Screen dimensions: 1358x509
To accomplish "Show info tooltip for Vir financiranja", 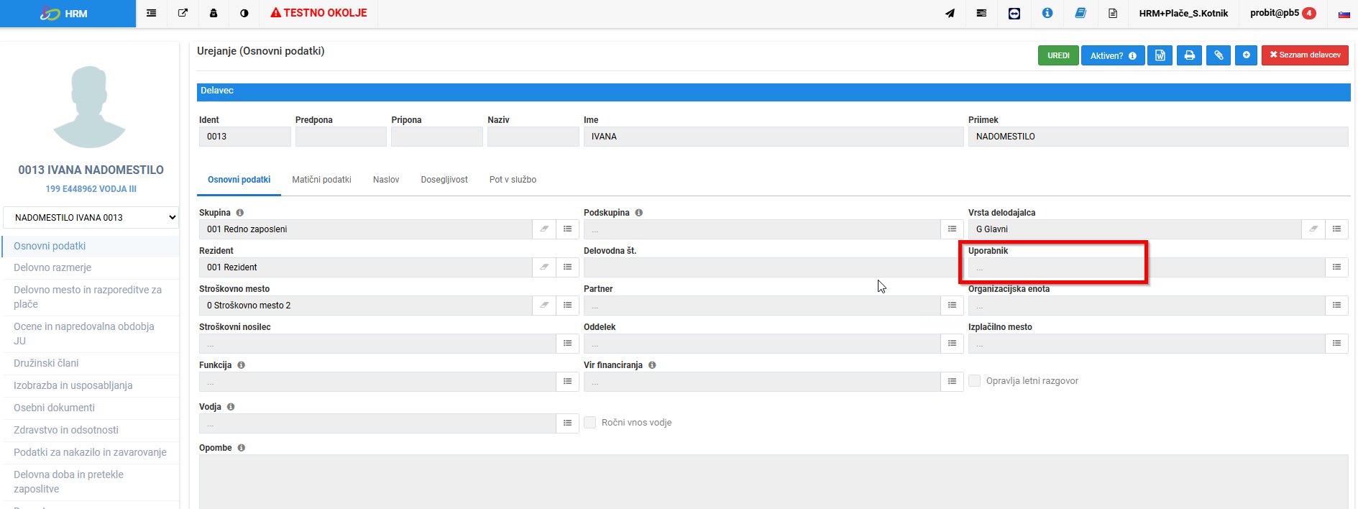I will point(652,365).
